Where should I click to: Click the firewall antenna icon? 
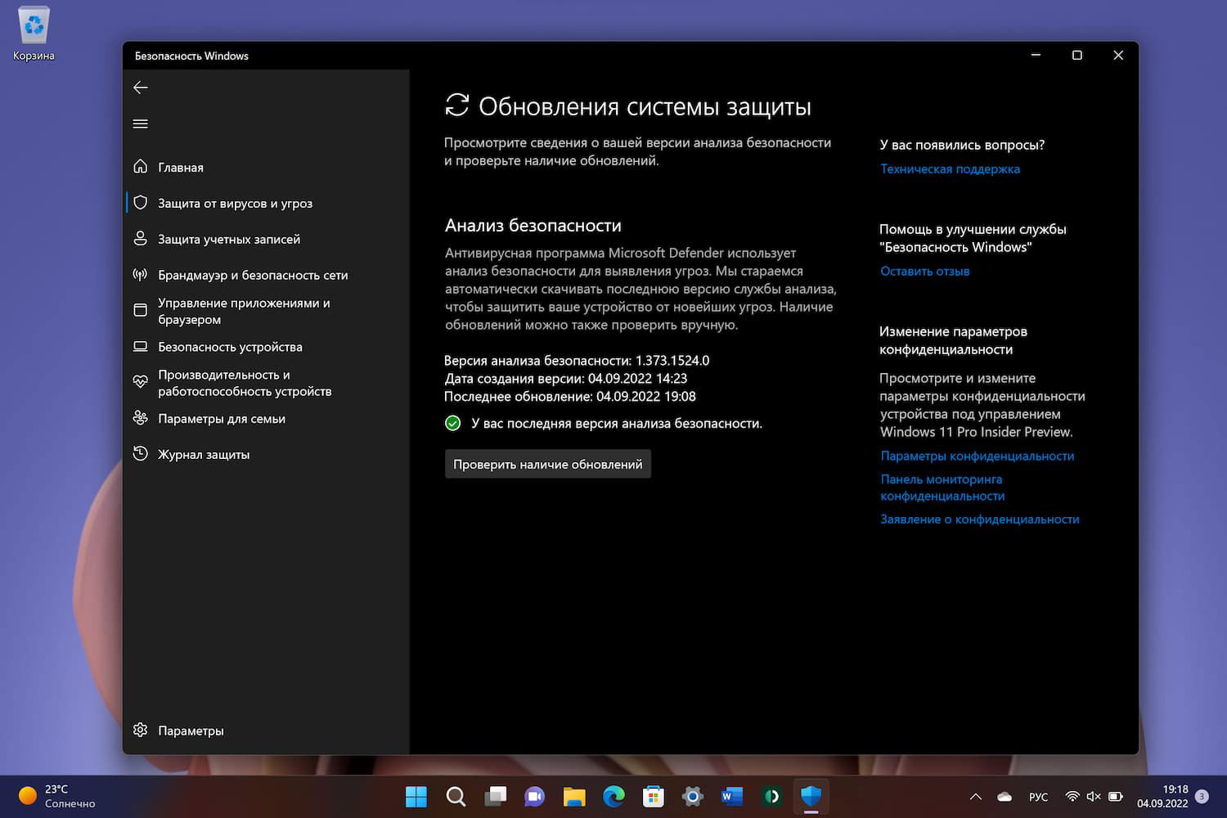(141, 275)
